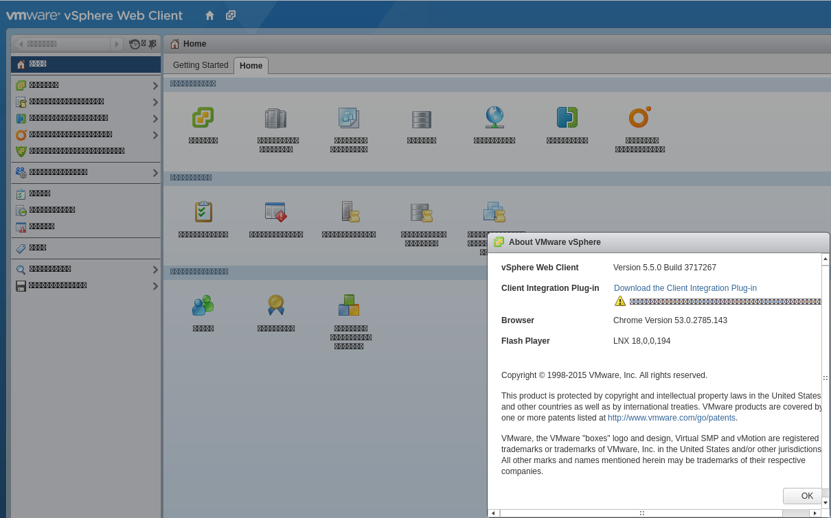Screen dimensions: 831x518
Task: Open the Licensing award icon
Action: (x=276, y=305)
